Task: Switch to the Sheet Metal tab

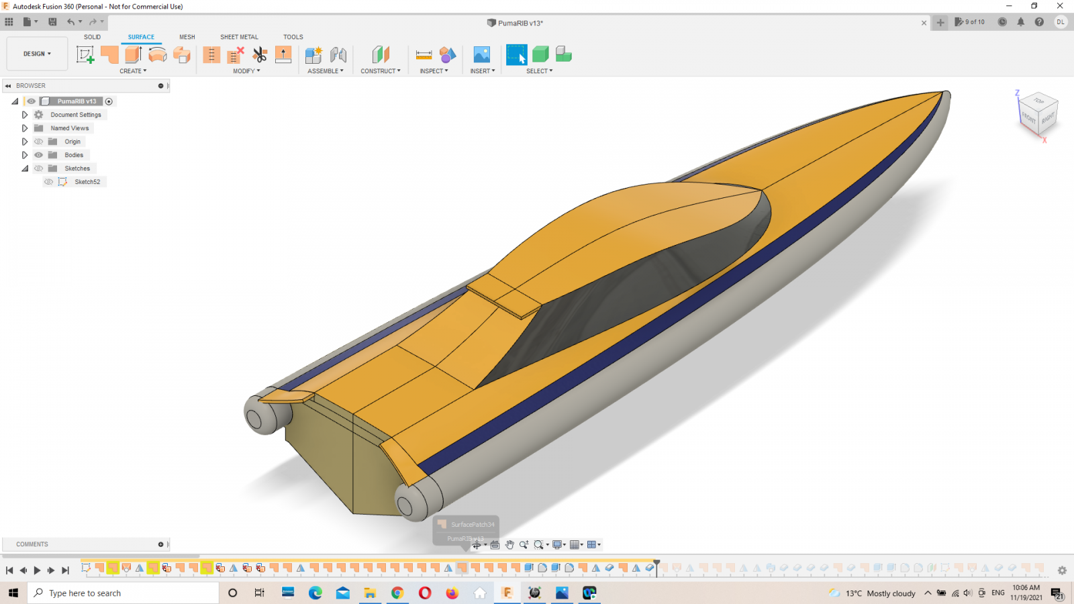Action: click(239, 37)
